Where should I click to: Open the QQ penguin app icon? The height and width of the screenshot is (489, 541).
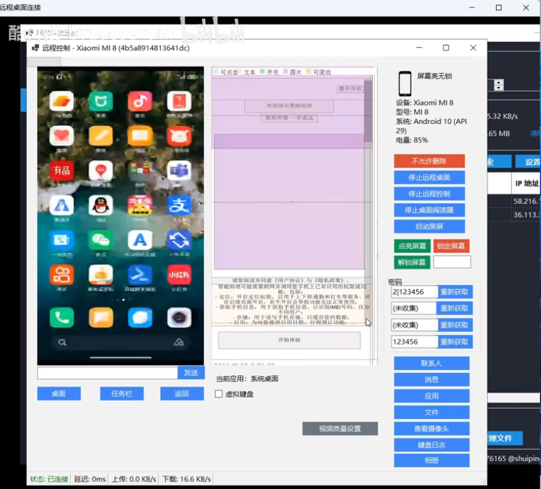coord(101,204)
